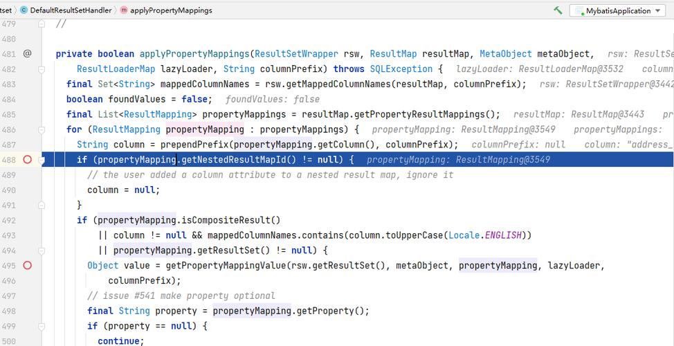Collapse the fold marker on line 494

(x=42, y=250)
